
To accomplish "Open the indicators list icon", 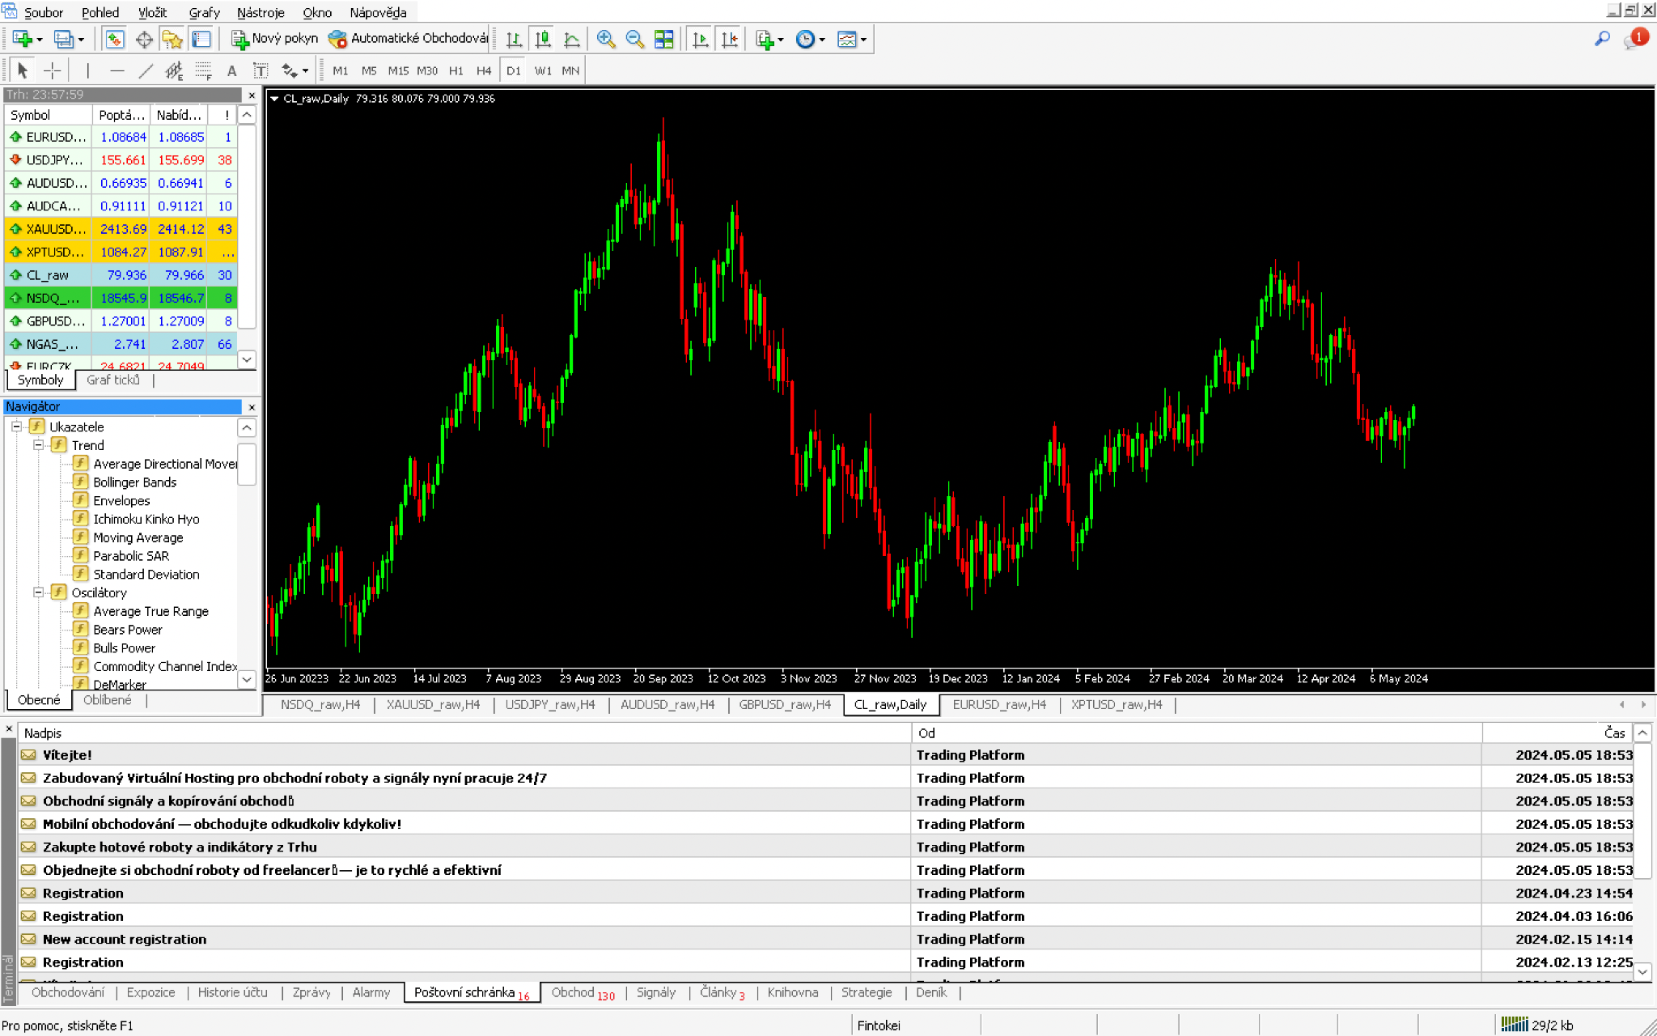I will pos(764,39).
